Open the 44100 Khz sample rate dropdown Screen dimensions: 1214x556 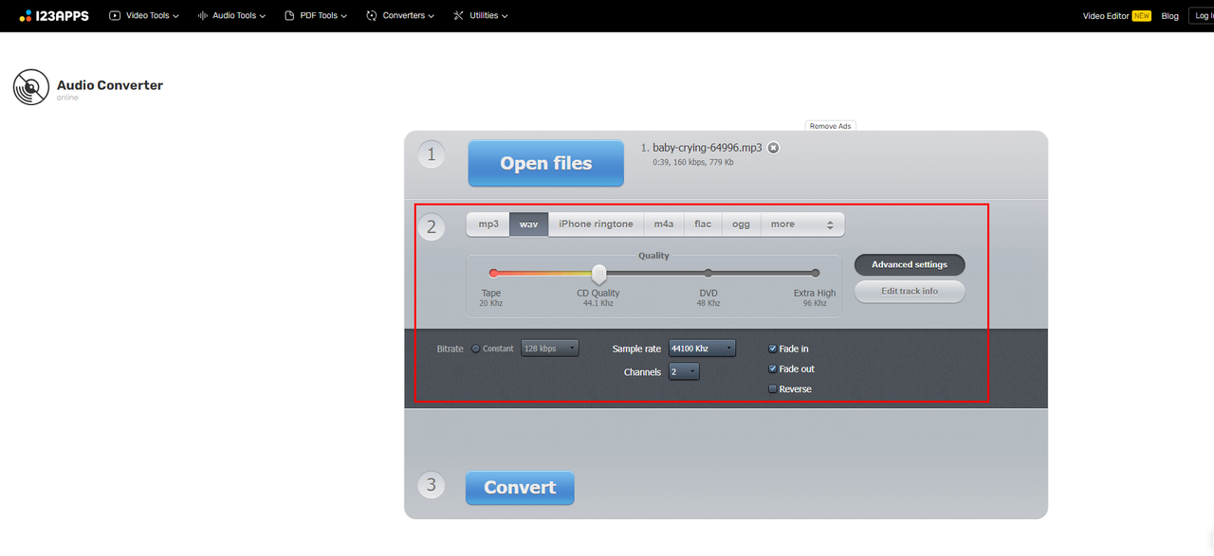coord(702,349)
